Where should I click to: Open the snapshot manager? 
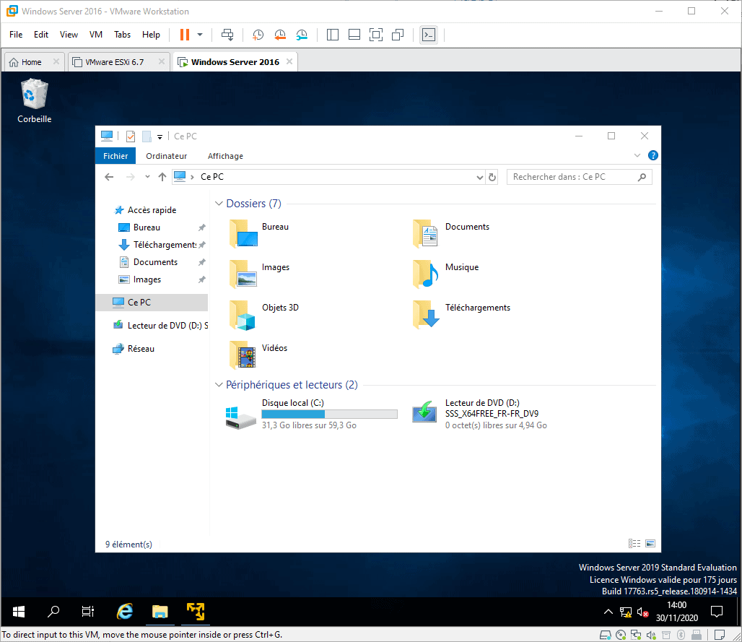[x=302, y=35]
